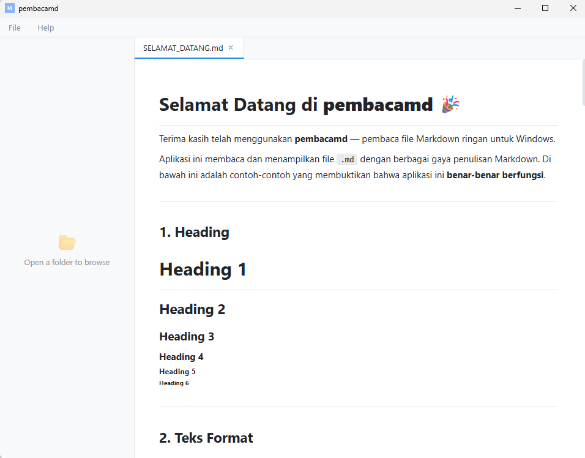Click the 'Selamat Datang di pembacamd' heading

click(x=296, y=105)
